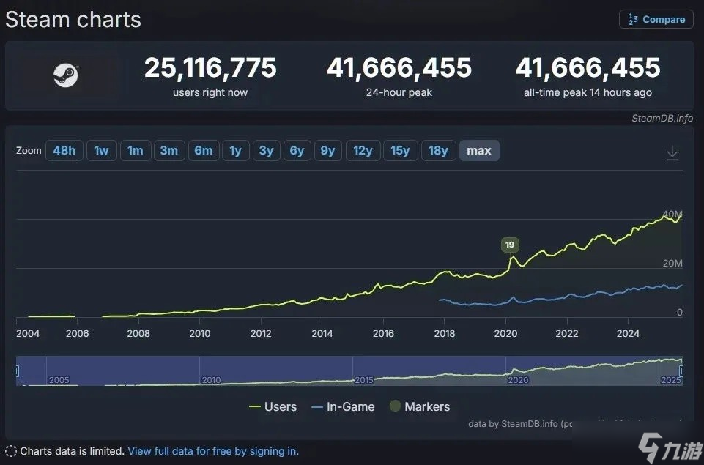This screenshot has width=704, height=465.
Task: Toggle the Users series in the legend
Action: (x=273, y=406)
